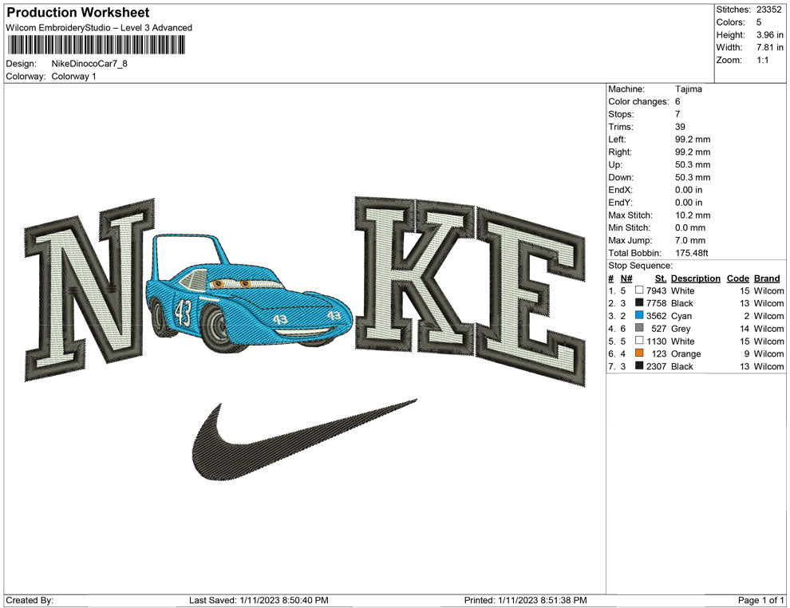
Task: Select the orange swatch in the 123 row
Action: (639, 353)
